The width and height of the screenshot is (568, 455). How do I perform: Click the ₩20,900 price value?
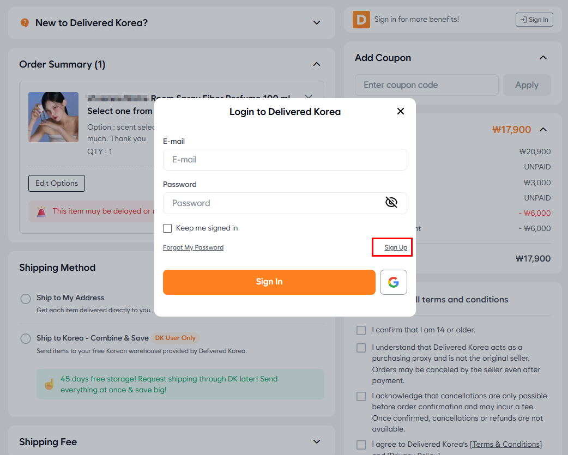(535, 151)
